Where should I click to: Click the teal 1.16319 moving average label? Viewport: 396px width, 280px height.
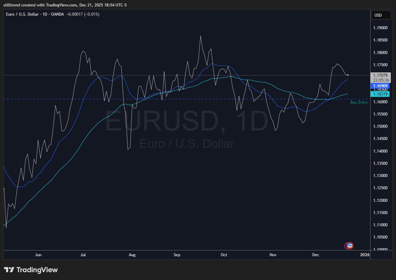(380, 94)
